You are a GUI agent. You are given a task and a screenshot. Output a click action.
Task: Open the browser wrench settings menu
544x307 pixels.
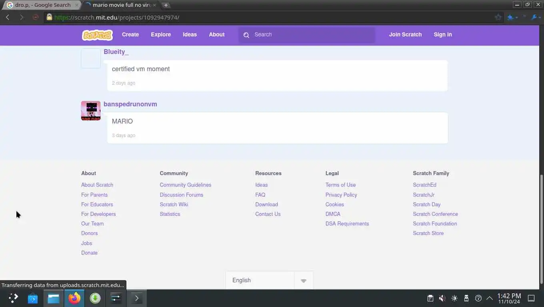pyautogui.click(x=536, y=17)
